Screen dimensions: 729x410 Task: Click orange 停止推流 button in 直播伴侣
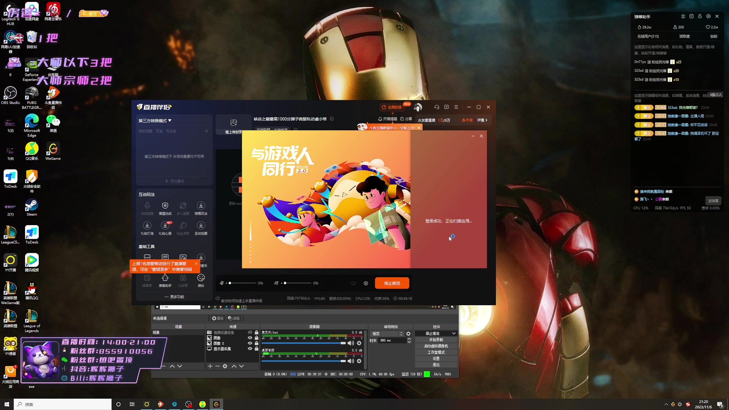pyautogui.click(x=392, y=283)
